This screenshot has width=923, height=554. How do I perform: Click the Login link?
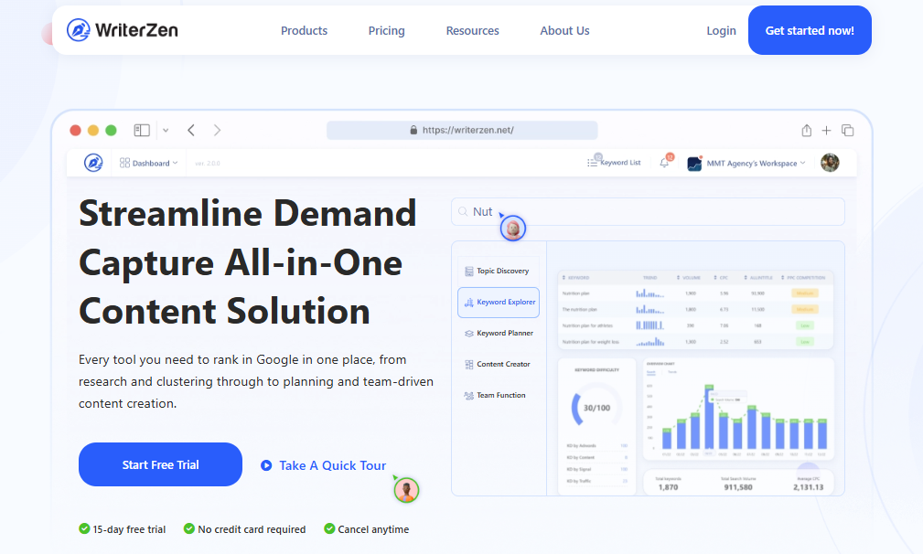(721, 30)
